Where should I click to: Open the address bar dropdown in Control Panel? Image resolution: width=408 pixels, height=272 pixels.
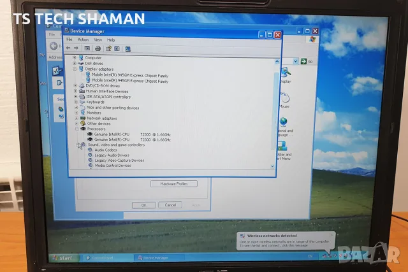point(295,61)
